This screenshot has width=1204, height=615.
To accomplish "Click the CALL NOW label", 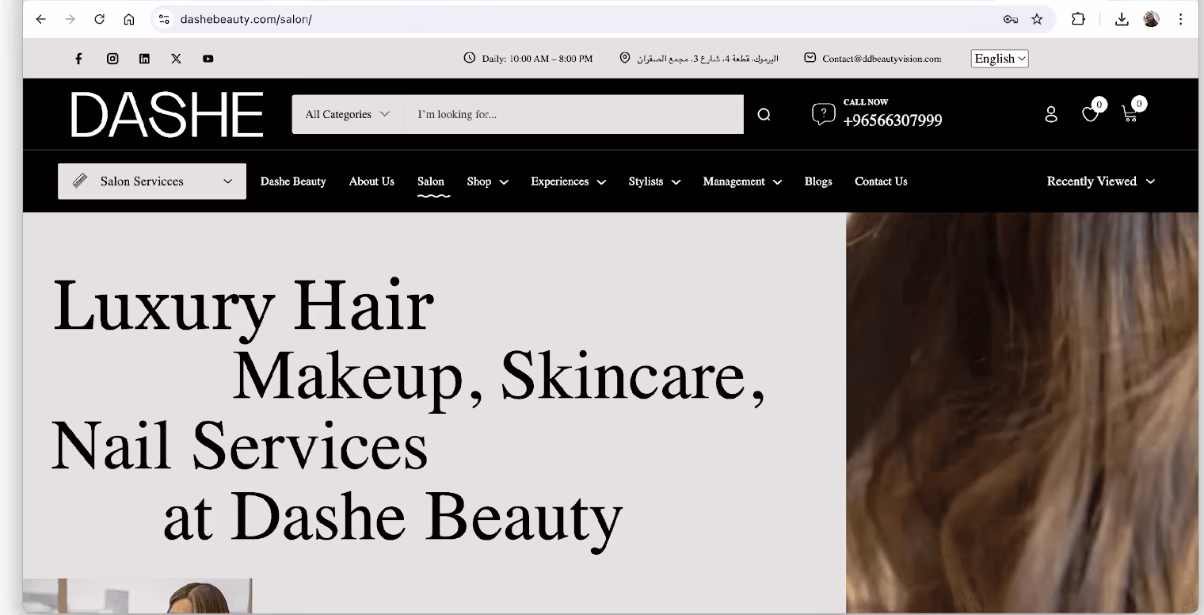I will pyautogui.click(x=866, y=102).
